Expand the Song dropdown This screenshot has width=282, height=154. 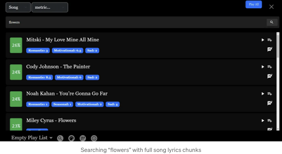(18, 7)
